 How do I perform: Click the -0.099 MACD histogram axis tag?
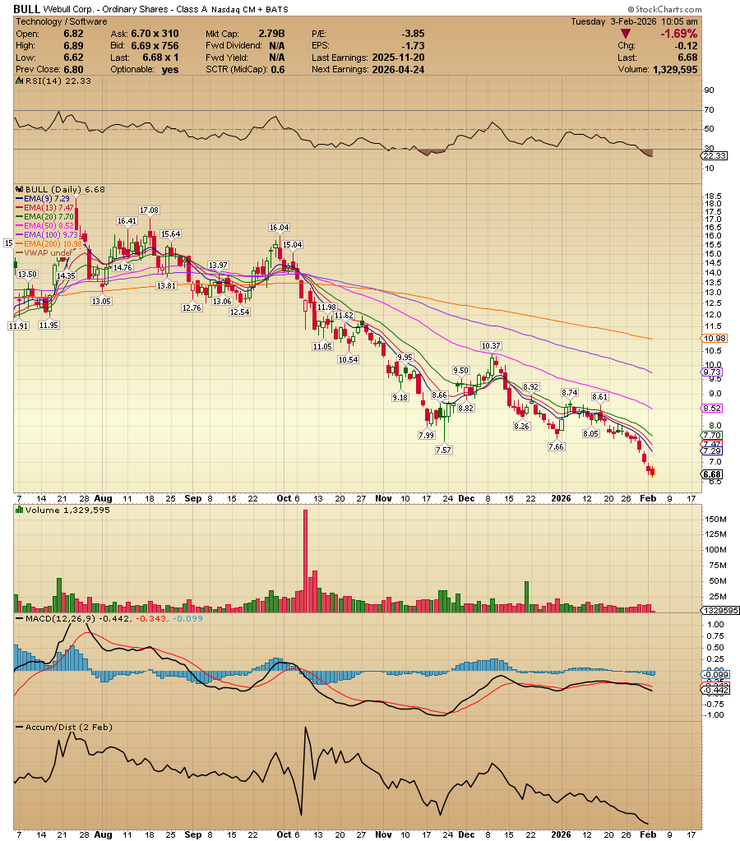[716, 674]
